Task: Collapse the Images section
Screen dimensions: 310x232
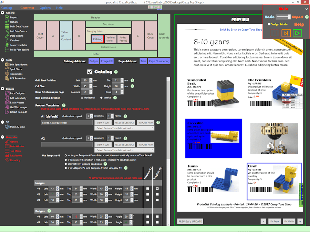Action: [2, 89]
